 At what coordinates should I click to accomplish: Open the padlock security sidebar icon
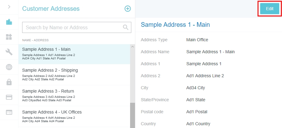click(x=9, y=82)
